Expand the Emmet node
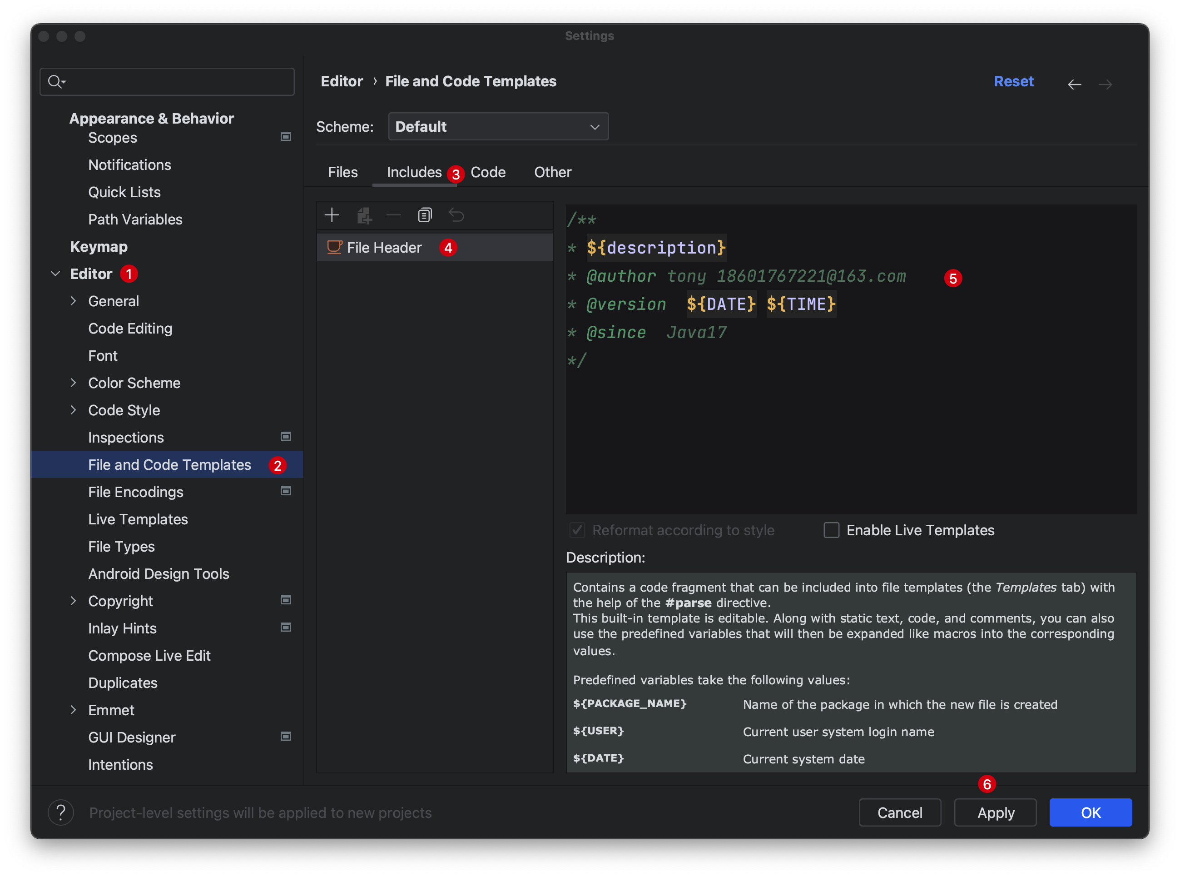This screenshot has width=1180, height=877. [x=73, y=710]
